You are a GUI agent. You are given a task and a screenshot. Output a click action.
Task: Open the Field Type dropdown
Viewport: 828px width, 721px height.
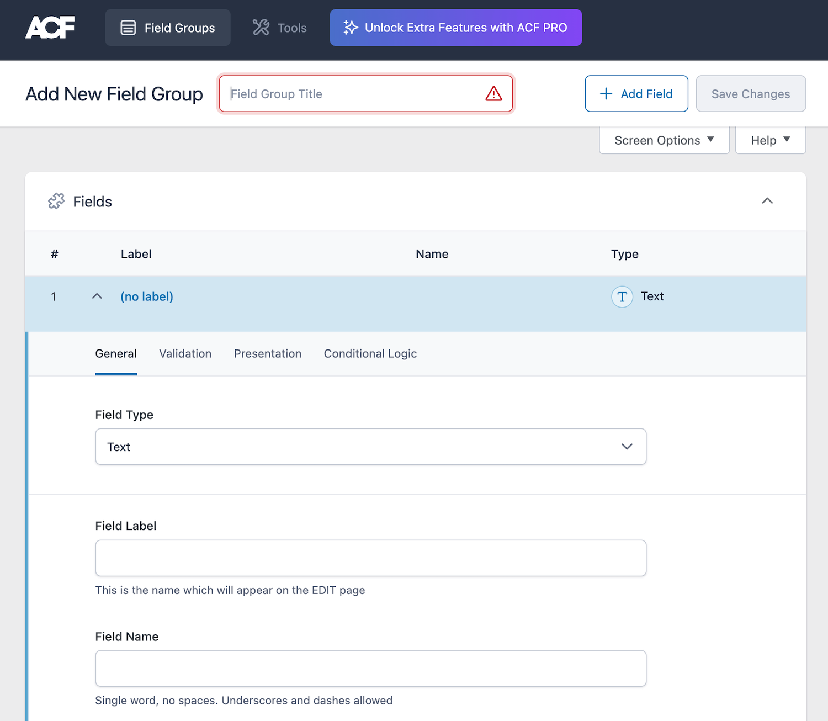(x=370, y=447)
